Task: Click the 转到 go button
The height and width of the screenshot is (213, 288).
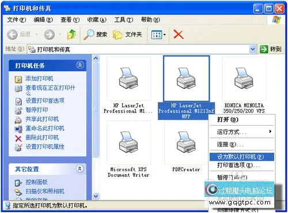Action: 271,49
